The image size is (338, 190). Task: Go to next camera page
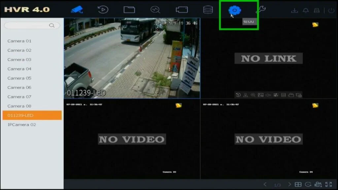(x=289, y=184)
